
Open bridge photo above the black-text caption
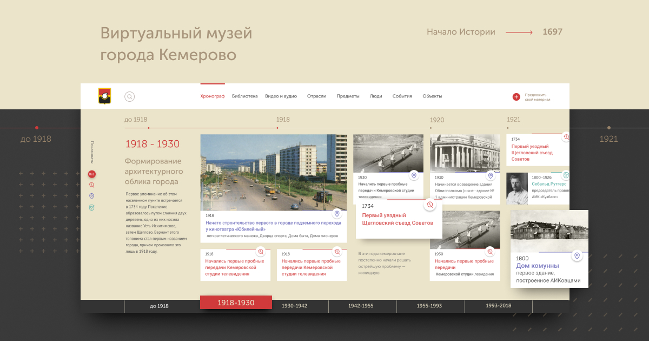click(388, 153)
